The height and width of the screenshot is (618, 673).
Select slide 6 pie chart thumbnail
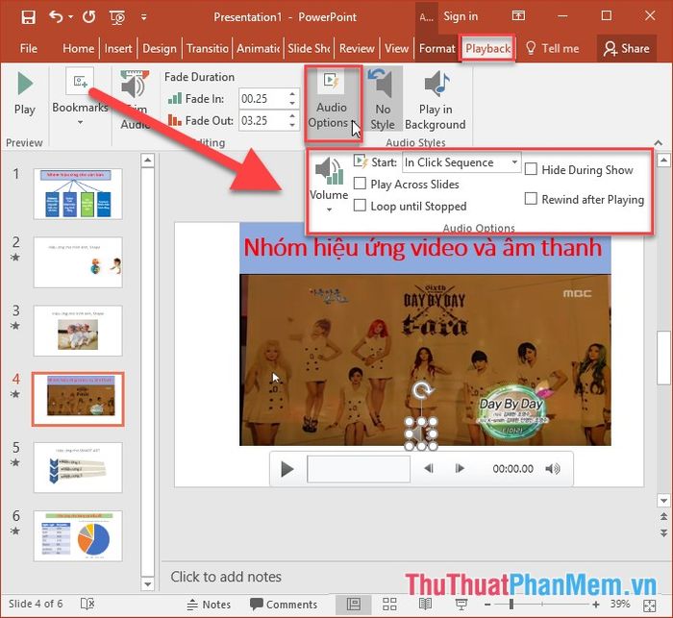click(x=78, y=535)
